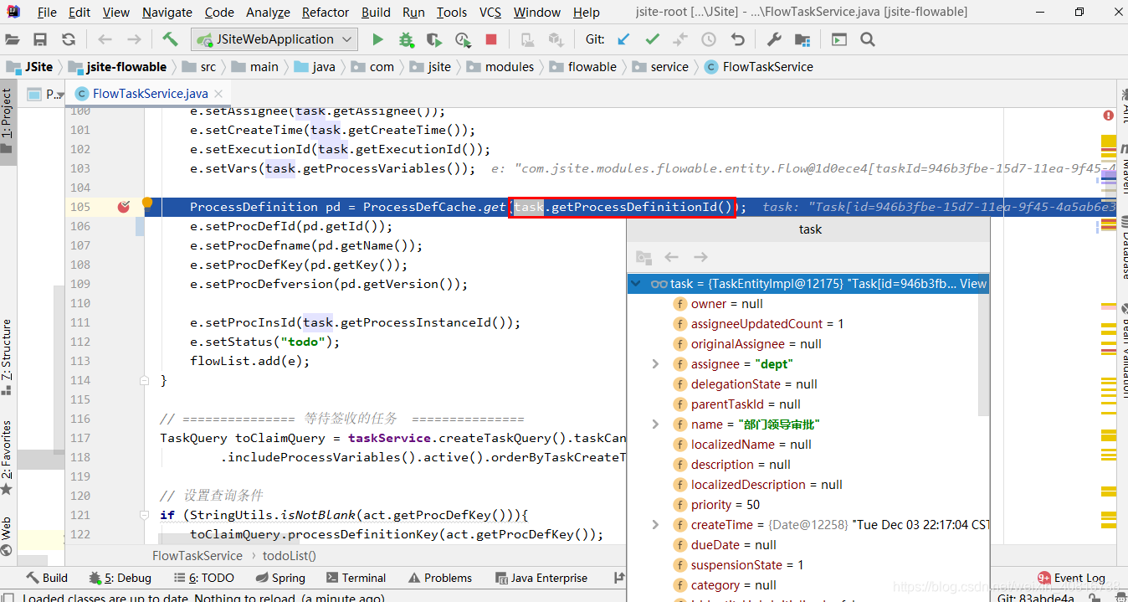
Task: Navigate forward with the right arrow
Action: tap(134, 39)
